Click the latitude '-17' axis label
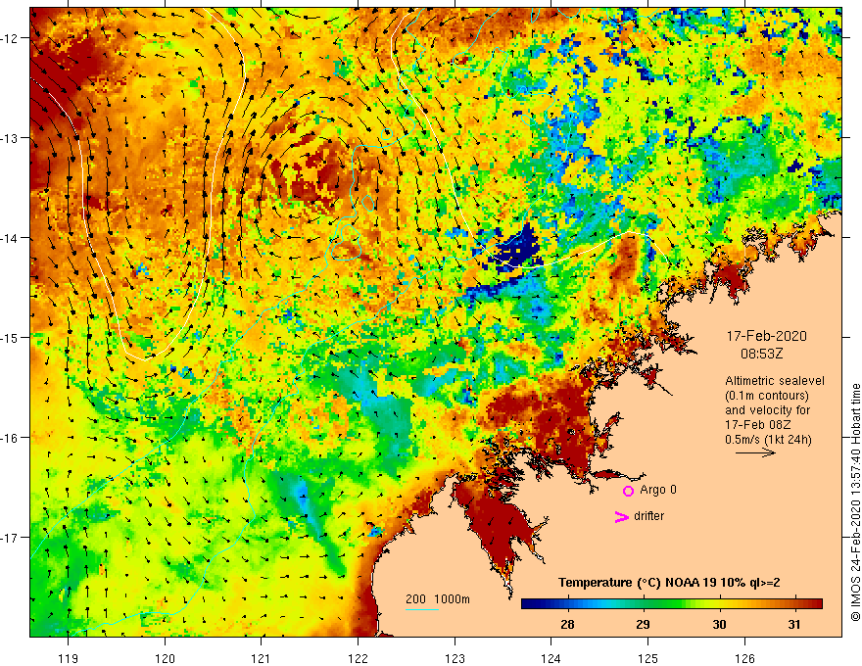The image size is (862, 666). pos(11,537)
